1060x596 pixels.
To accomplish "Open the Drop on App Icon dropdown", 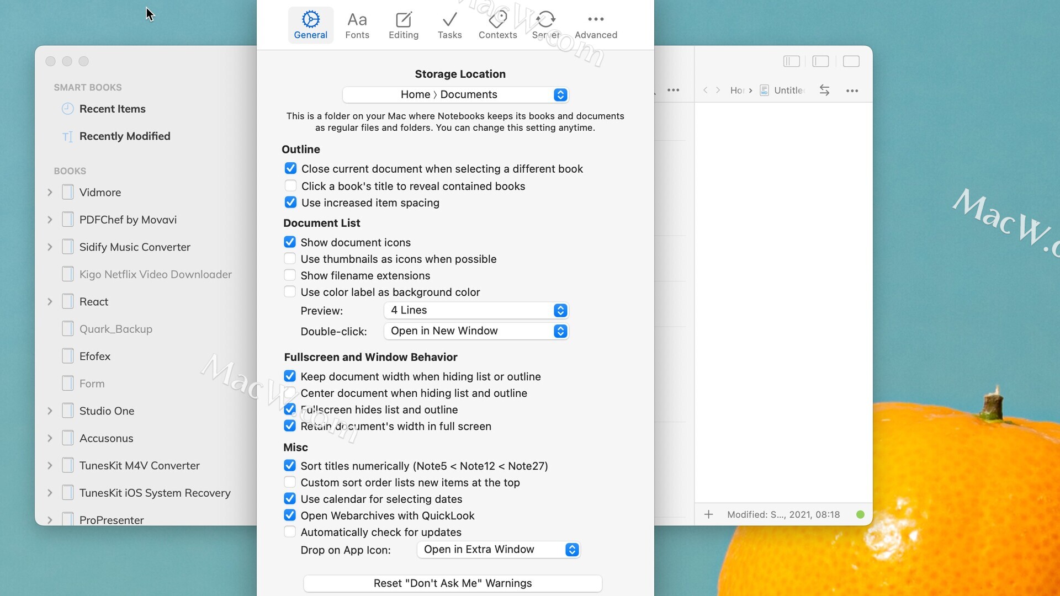I will click(x=499, y=549).
